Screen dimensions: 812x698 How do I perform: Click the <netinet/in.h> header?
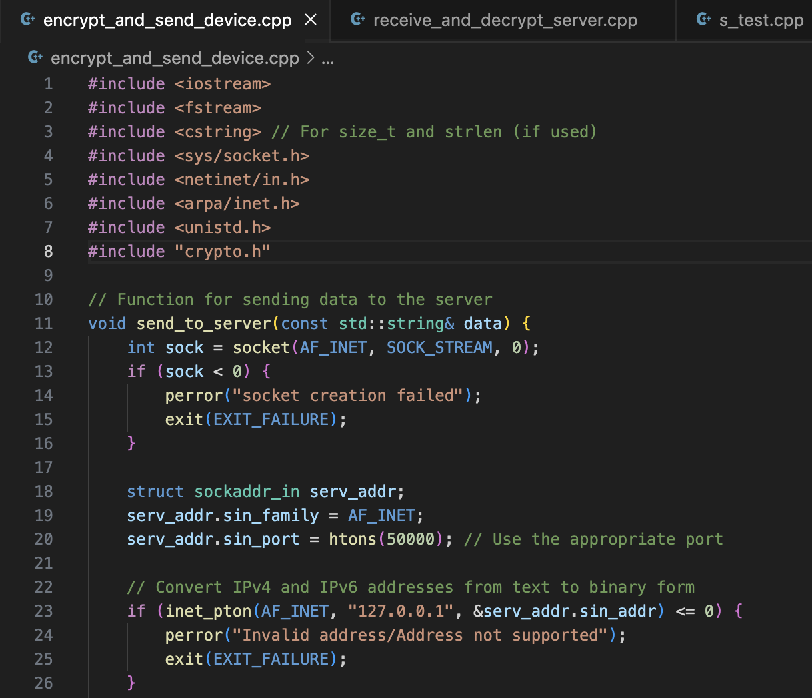tap(242, 180)
